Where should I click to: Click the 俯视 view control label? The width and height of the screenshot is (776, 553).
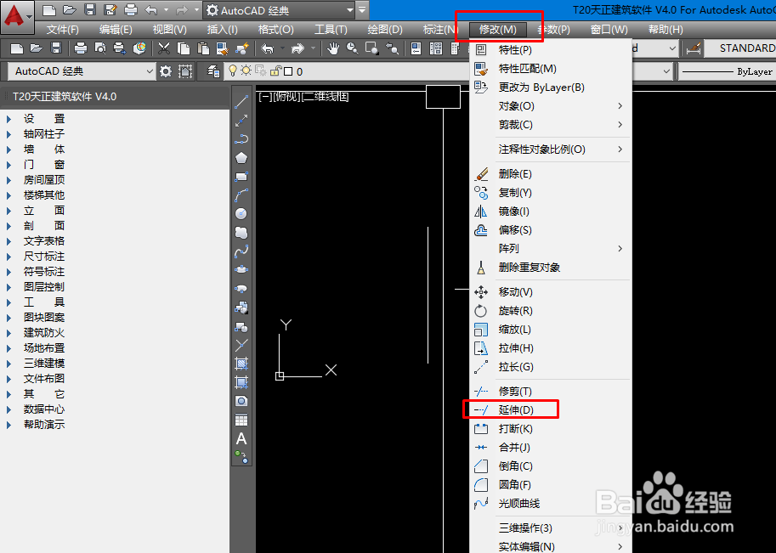286,97
